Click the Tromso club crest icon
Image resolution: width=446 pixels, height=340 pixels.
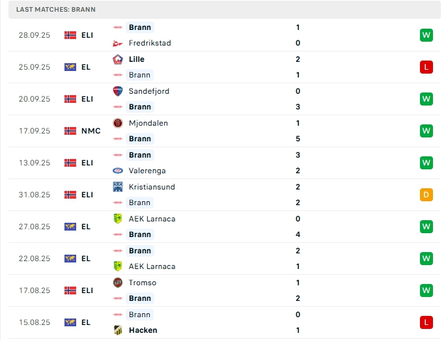[x=118, y=283]
